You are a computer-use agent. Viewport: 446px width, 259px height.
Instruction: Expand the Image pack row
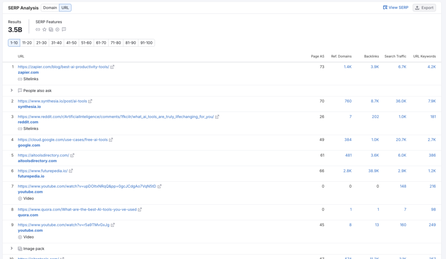(12, 249)
